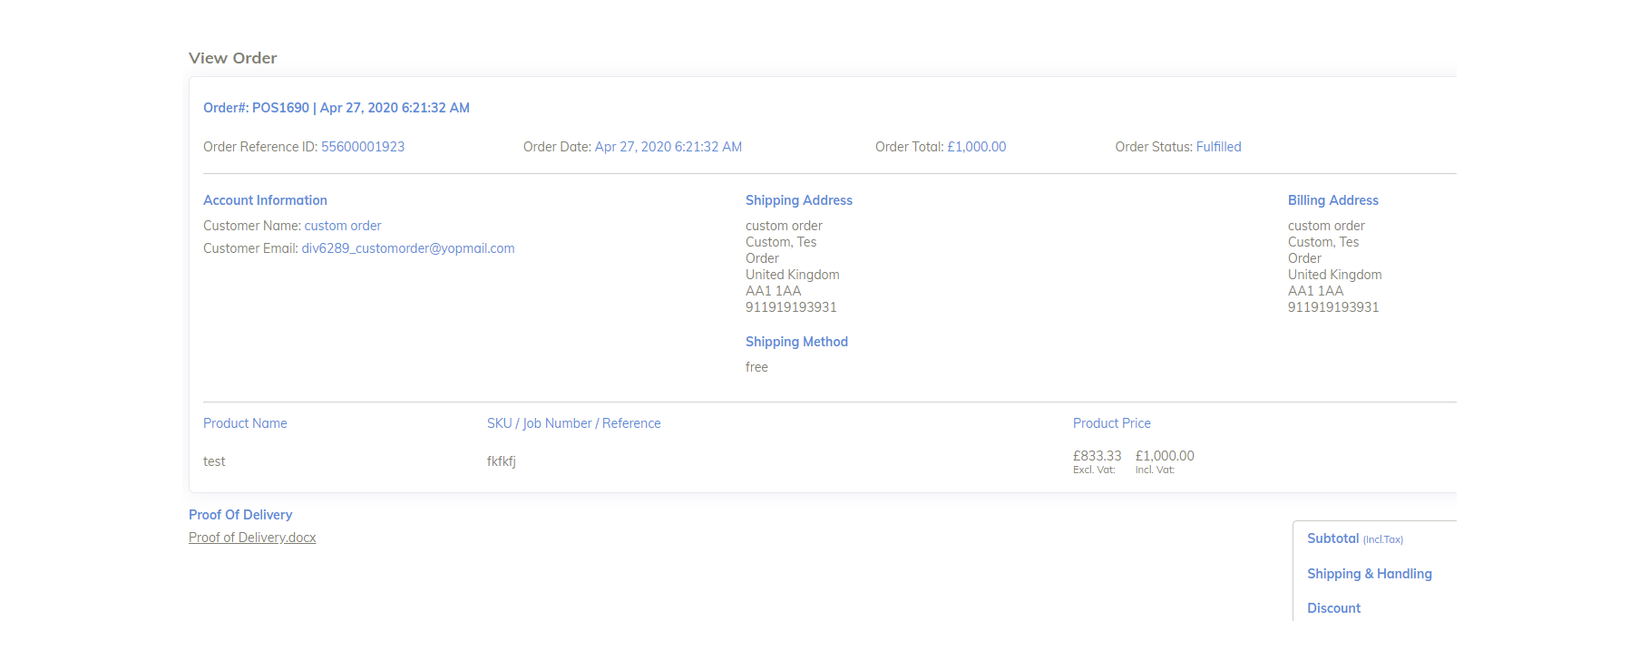This screenshot has width=1639, height=669.
Task: Click the Product Price column header
Action: coord(1111,423)
